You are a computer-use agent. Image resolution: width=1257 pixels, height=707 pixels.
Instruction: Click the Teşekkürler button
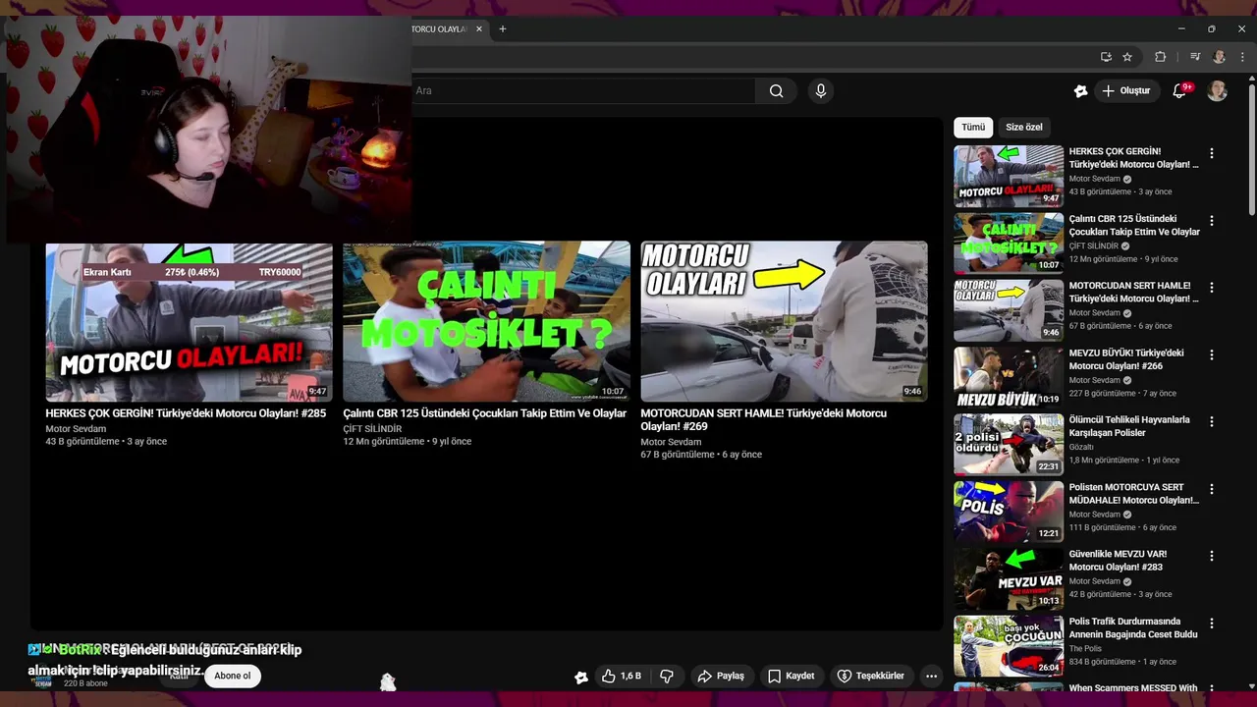(870, 676)
